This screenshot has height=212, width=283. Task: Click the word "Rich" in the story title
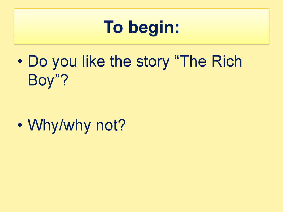click(227, 61)
